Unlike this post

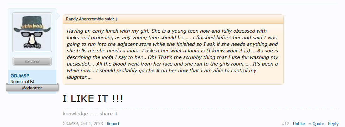tap(299, 124)
